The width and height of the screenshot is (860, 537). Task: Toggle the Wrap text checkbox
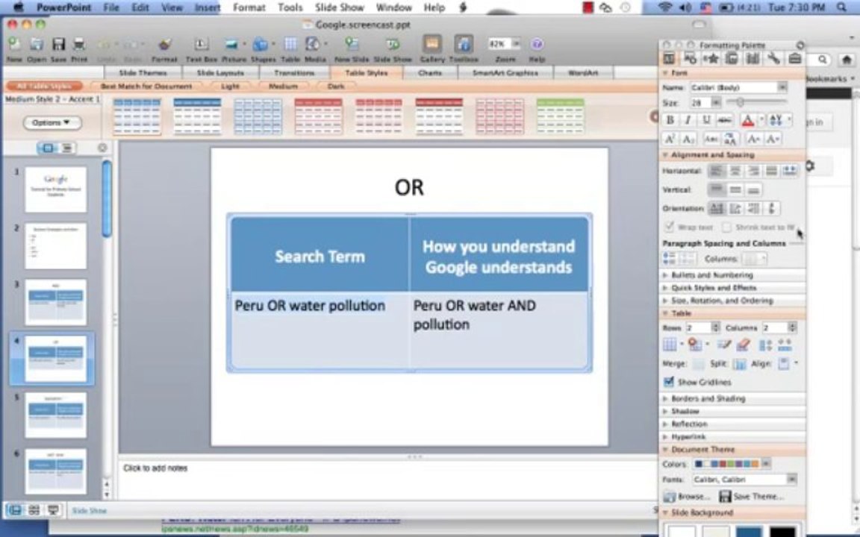pos(669,227)
